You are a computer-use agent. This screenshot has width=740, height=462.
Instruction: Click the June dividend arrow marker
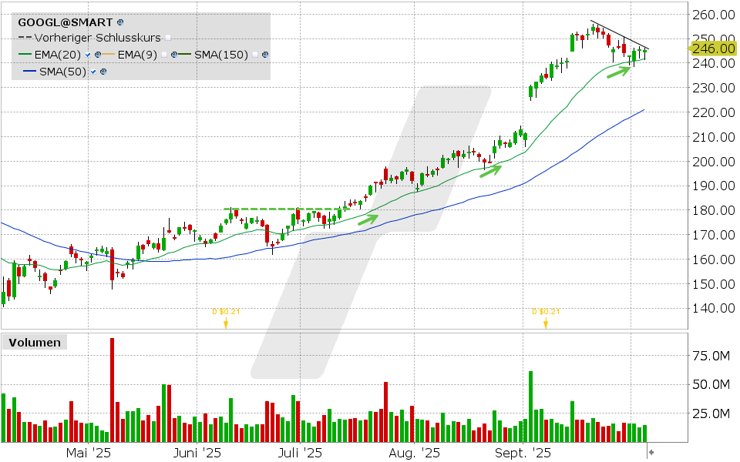coord(226,324)
